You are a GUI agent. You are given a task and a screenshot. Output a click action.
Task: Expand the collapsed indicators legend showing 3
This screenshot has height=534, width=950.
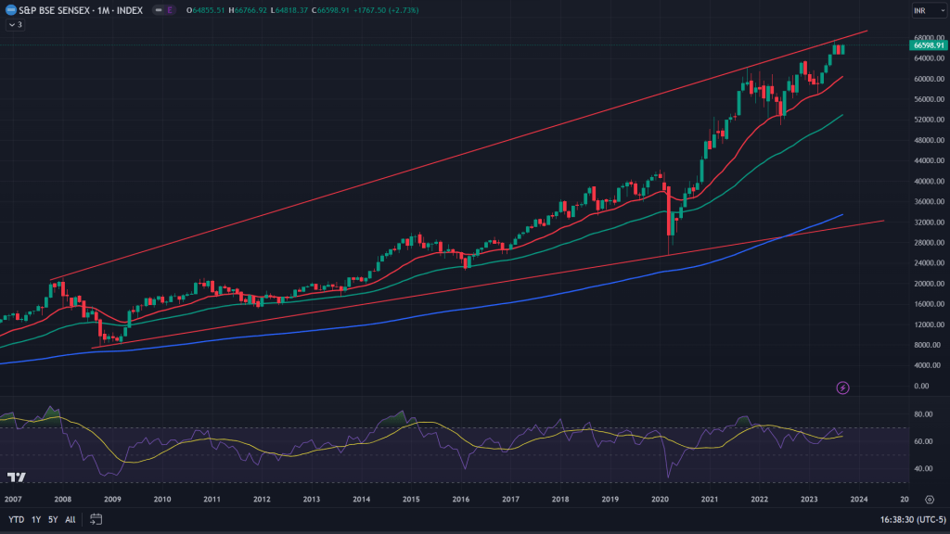15,24
